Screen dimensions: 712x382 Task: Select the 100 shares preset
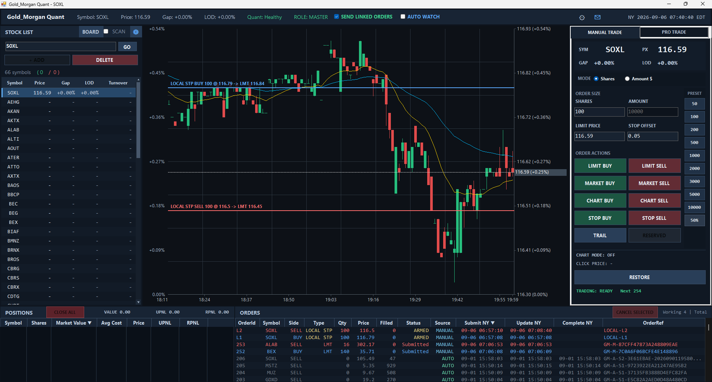pos(694,117)
